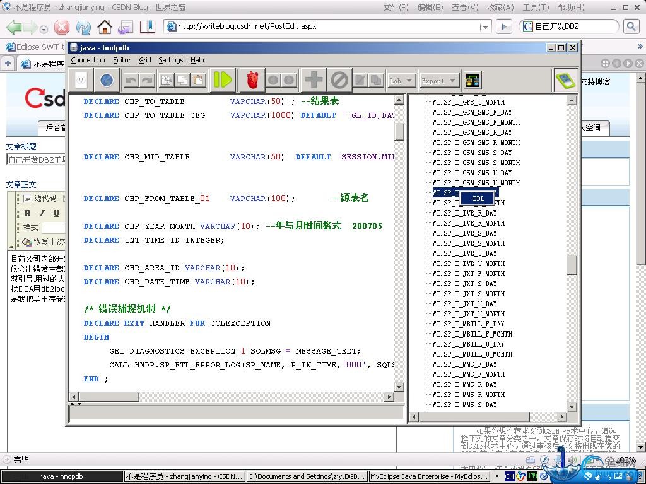Image resolution: width=646 pixels, height=484 pixels.
Task: Click browser blue refresh icon
Action: pos(83,27)
